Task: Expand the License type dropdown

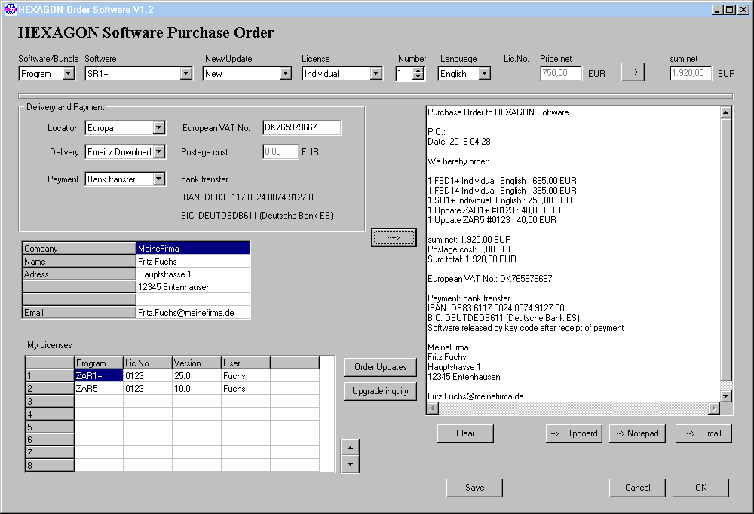Action: tap(376, 74)
